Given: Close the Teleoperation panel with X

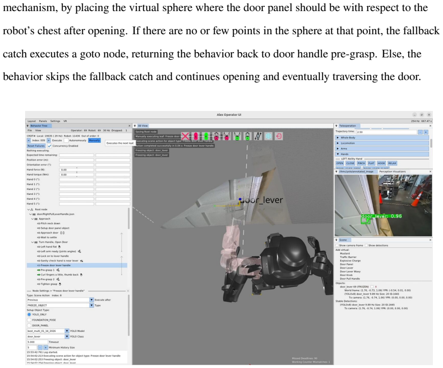Looking at the screenshot, I should (430, 126).
